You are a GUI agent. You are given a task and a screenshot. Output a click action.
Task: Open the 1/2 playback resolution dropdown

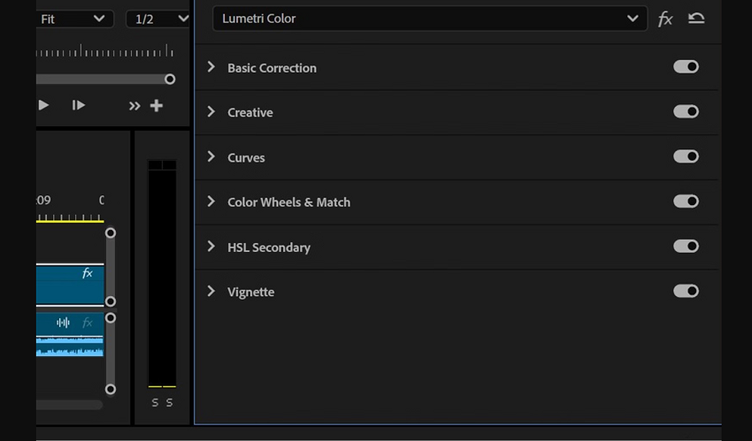[x=157, y=19]
